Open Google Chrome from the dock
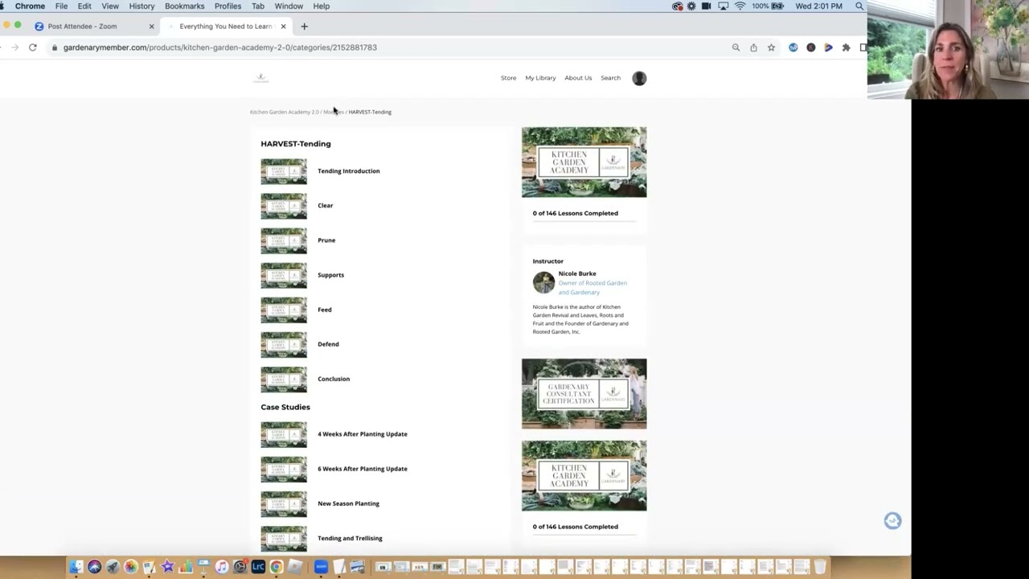The width and height of the screenshot is (1029, 579). pos(276,567)
